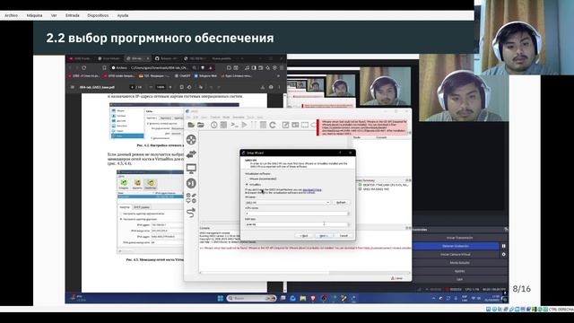This screenshot has height=323, width=574.
Task: Click the stop all nodes icon in GNS3
Action: [x=263, y=125]
